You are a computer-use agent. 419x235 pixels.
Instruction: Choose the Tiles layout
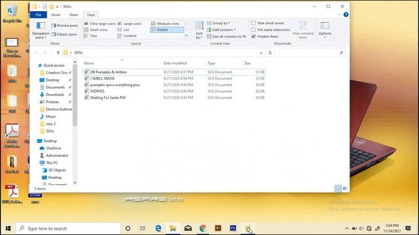[x=90, y=36]
